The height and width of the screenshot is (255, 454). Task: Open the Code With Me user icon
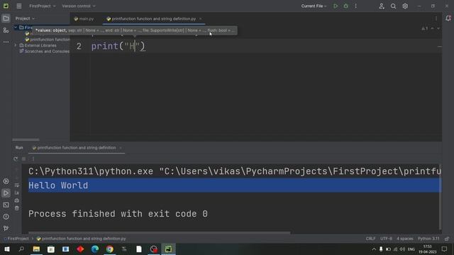point(382,6)
